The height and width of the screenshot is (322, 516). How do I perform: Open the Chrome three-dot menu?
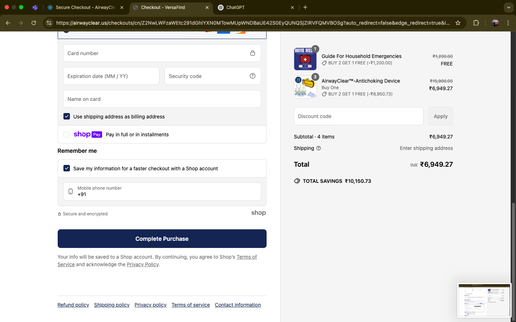[x=508, y=23]
